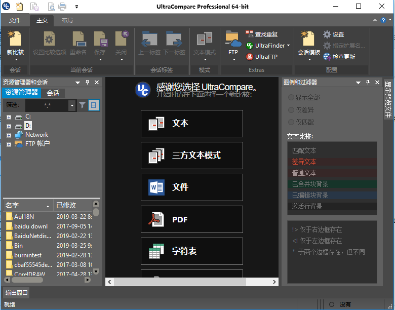Open the 筛选 filter dropdown arrow
The height and width of the screenshot is (310, 395).
click(x=72, y=105)
